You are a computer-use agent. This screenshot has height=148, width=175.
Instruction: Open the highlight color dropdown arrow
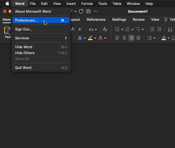[95, 38]
